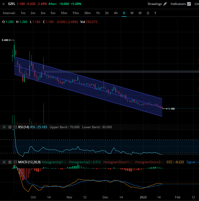Click the Dec date axis label

click(x=105, y=197)
